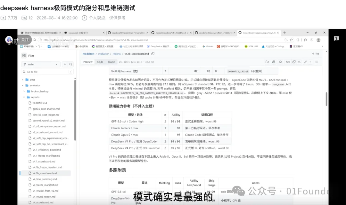This screenshot has width=346, height=205.
Task: Copy raw file contents icon
Action: 294,62
